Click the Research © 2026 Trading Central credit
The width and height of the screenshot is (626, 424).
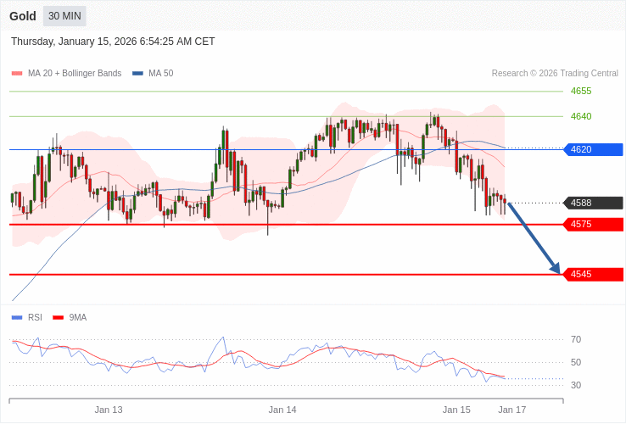coord(555,74)
